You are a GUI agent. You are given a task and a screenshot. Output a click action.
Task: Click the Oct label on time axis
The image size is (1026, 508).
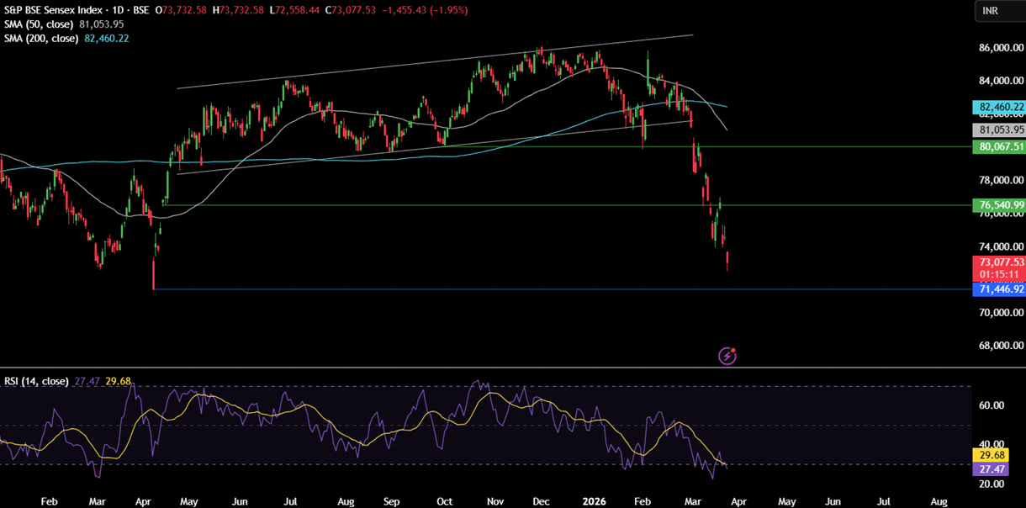(444, 501)
